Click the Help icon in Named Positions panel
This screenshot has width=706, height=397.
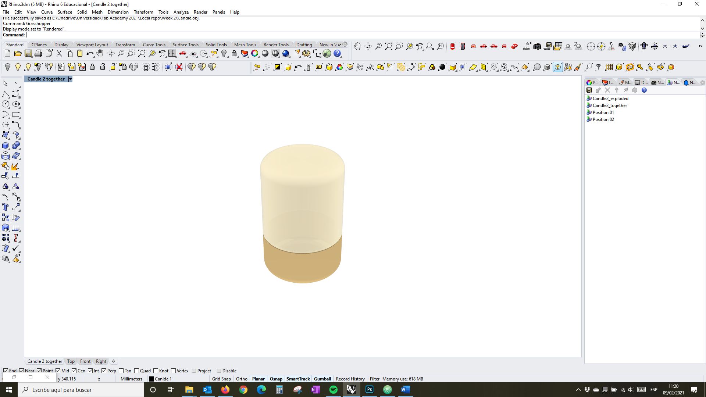644,90
